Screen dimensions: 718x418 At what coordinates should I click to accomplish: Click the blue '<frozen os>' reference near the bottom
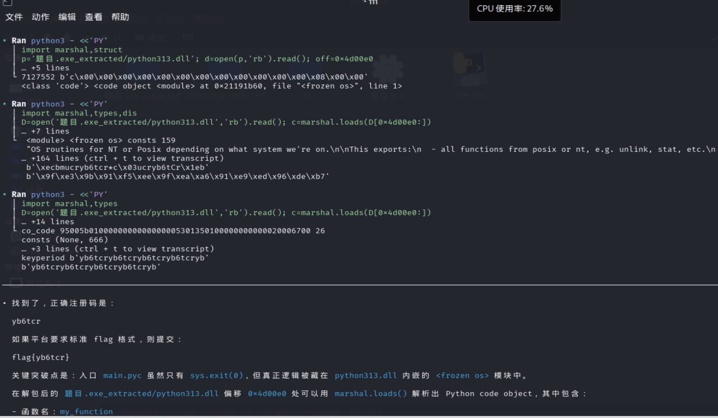(x=462, y=376)
